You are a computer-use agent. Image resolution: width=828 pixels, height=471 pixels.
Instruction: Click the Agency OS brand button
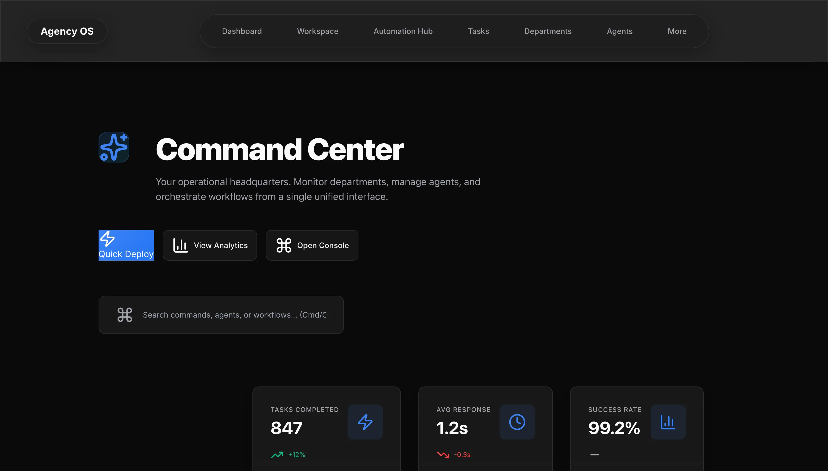click(67, 31)
